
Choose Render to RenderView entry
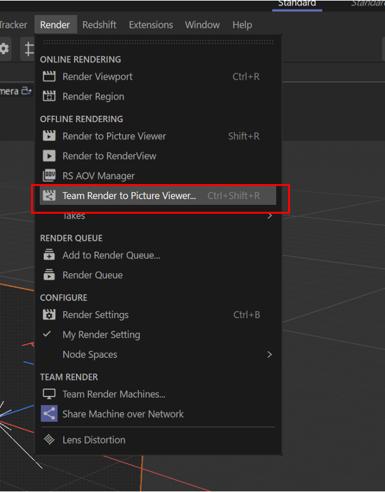pos(158,156)
